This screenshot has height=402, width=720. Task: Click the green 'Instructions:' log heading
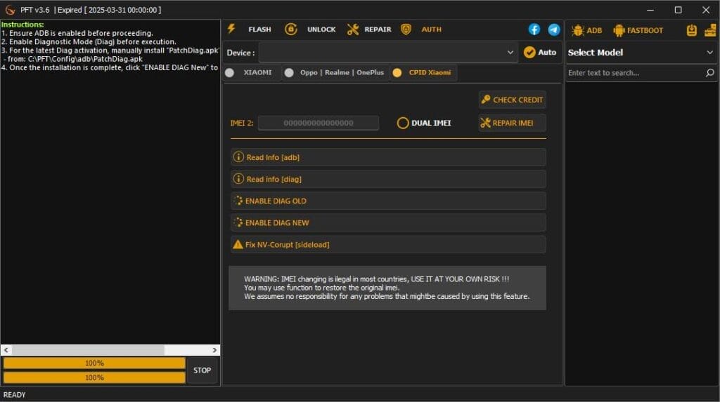coord(22,25)
